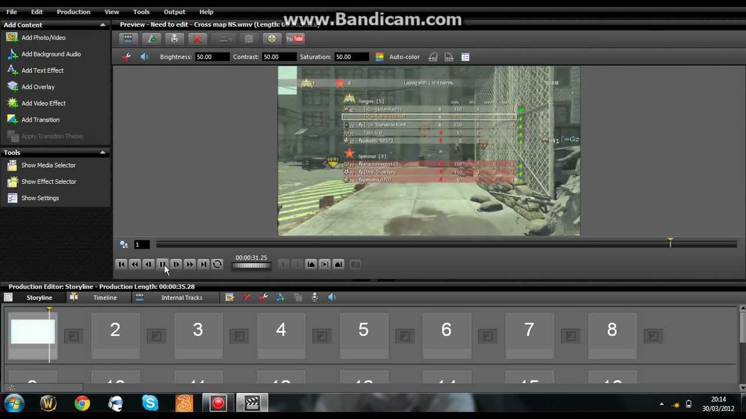Click the zoom magnifier icon by seek bar

pos(124,244)
